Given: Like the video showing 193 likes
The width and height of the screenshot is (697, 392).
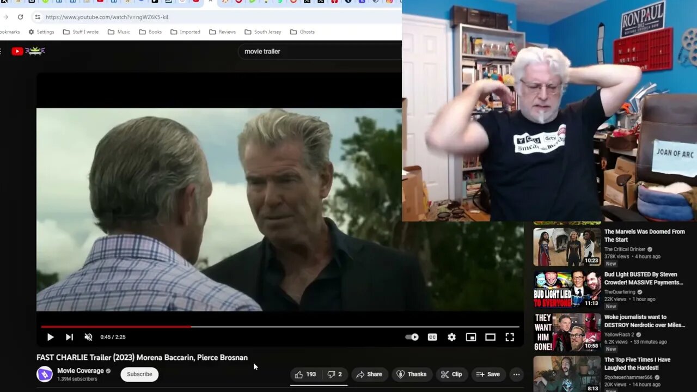Looking at the screenshot, I should 305,374.
